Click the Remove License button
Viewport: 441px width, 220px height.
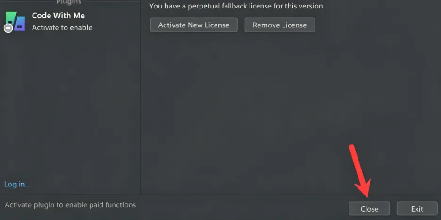pyautogui.click(x=280, y=25)
